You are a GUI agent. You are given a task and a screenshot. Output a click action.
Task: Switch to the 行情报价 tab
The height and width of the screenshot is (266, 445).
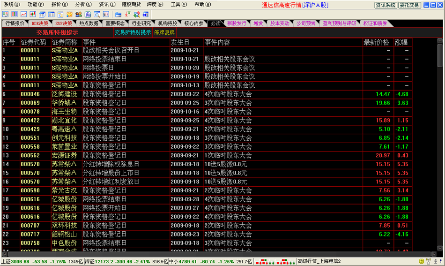[x=15, y=23]
